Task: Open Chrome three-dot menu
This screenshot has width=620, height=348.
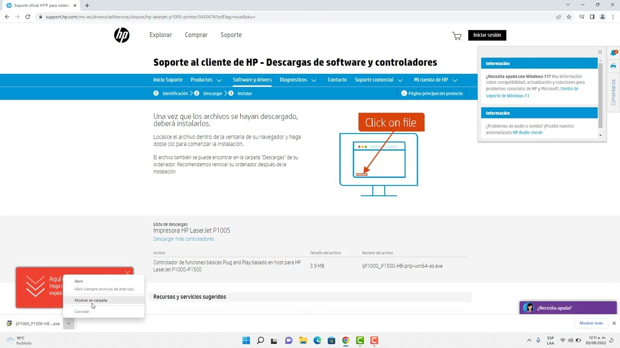Action: click(x=613, y=16)
